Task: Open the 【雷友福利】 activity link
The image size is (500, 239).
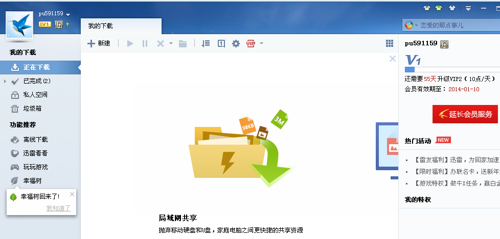Action: tap(456, 160)
